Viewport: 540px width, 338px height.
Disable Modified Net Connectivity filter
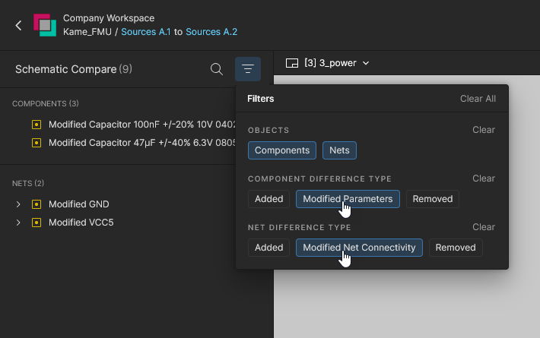tap(359, 248)
